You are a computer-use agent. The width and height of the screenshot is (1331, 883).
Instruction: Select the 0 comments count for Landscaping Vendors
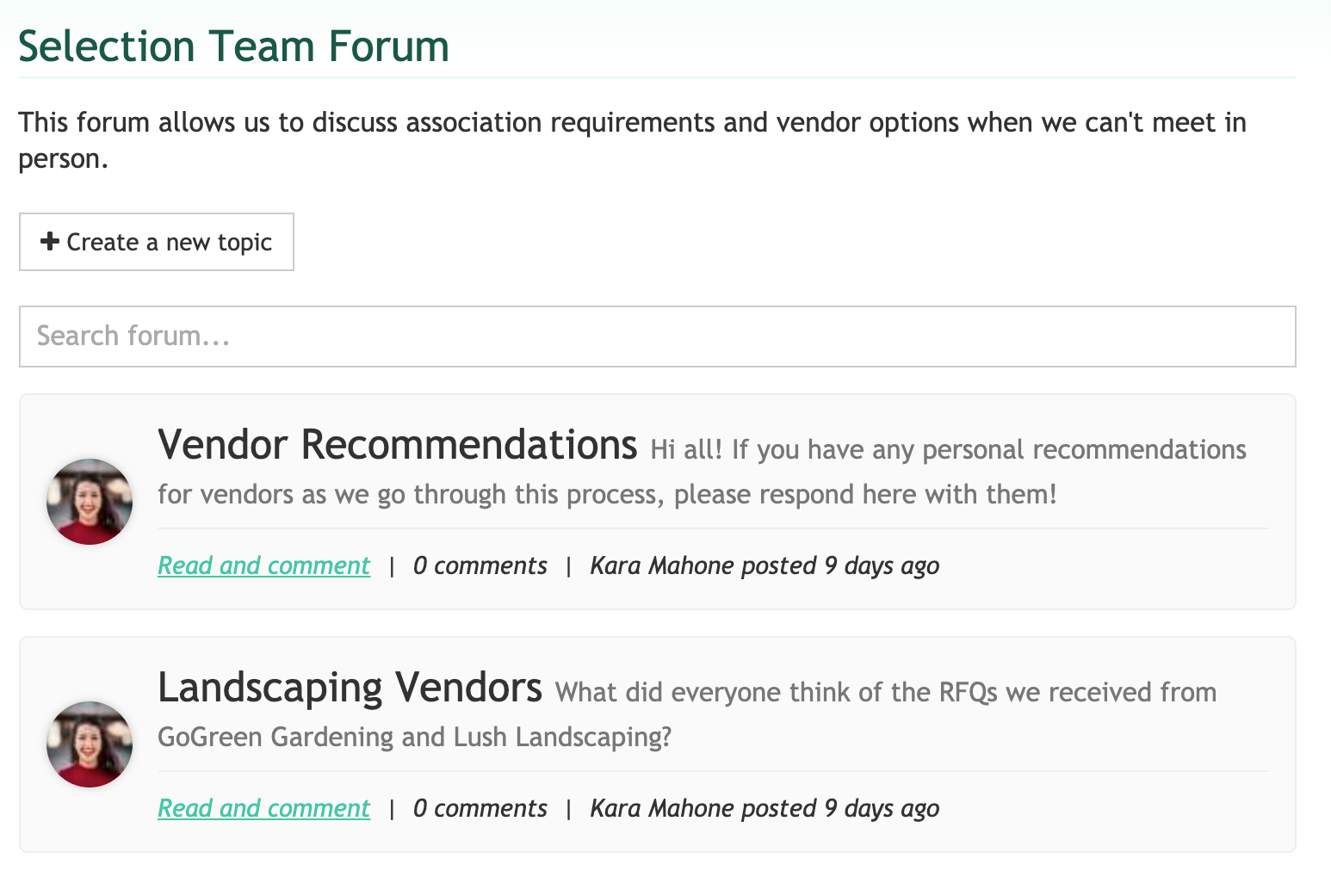pos(480,808)
